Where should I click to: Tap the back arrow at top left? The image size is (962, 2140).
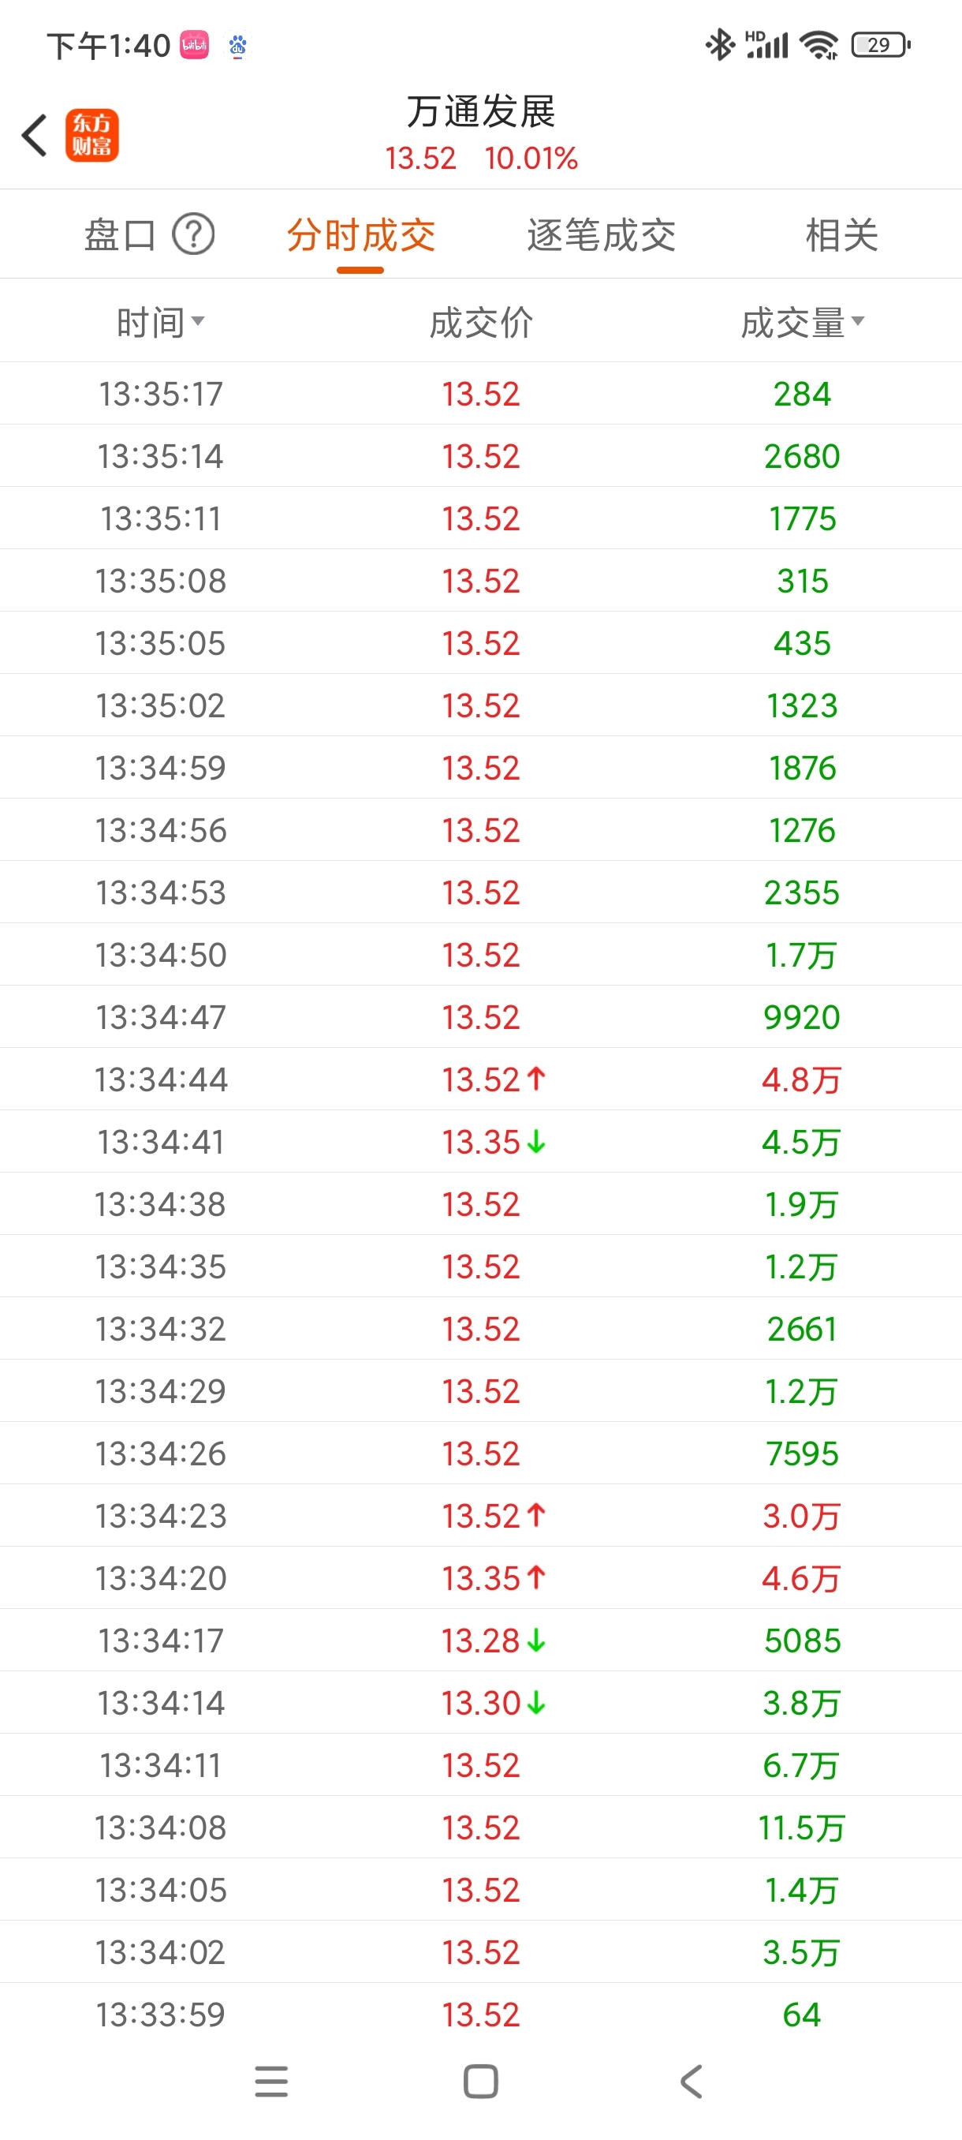pos(34,136)
